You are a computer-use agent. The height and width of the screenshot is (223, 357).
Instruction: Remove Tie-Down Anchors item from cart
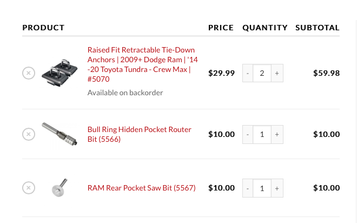coord(29,73)
